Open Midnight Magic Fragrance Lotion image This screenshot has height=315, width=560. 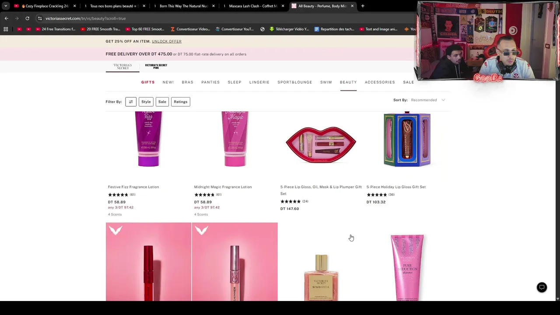235,139
